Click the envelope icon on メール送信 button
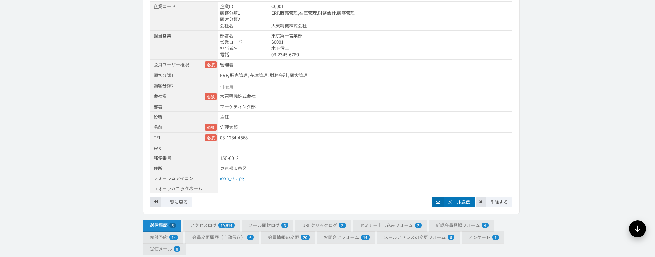This screenshot has width=655, height=257. tap(438, 202)
